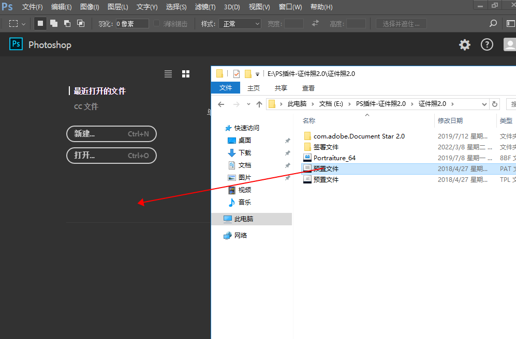Sort files by 名称 column header
Screen dimensions: 516x339
(309, 120)
